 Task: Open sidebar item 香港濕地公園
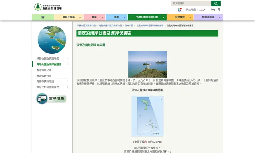point(44,76)
